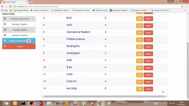189x106 pixels.
Task: Click edit icon beside Manage subject
Action: (x=5, y=30)
